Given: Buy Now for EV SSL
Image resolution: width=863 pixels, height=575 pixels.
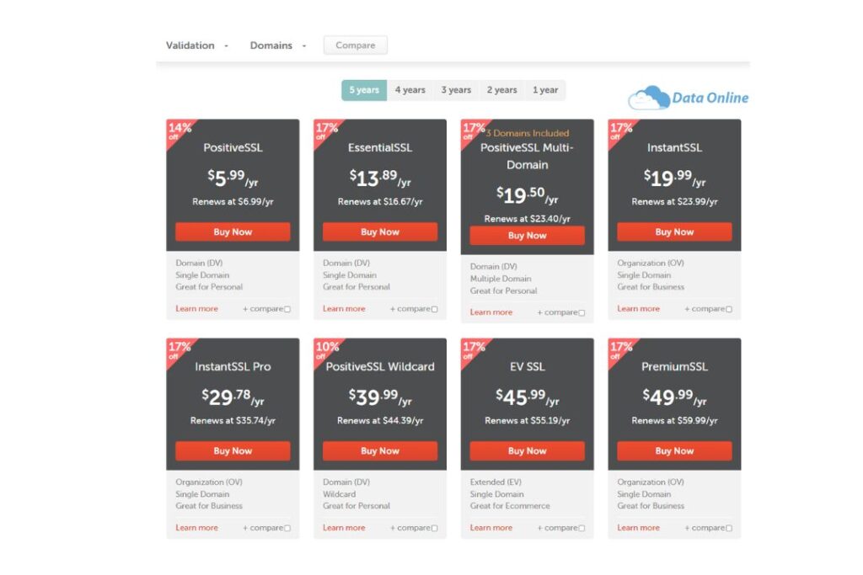Looking at the screenshot, I should (x=528, y=450).
